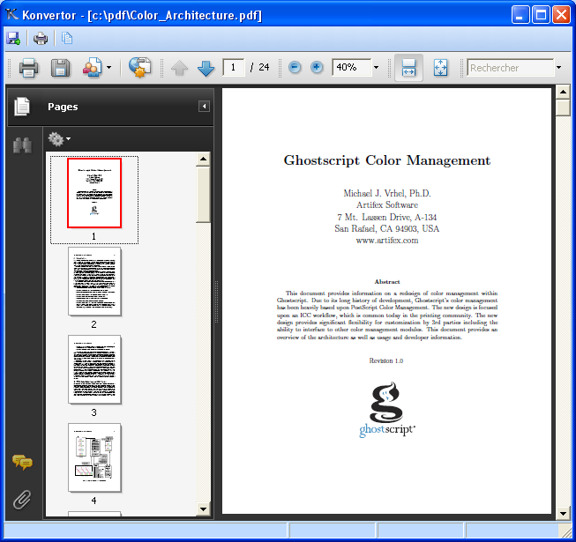The height and width of the screenshot is (542, 576).
Task: Close the Konvertor window
Action: coord(561,15)
